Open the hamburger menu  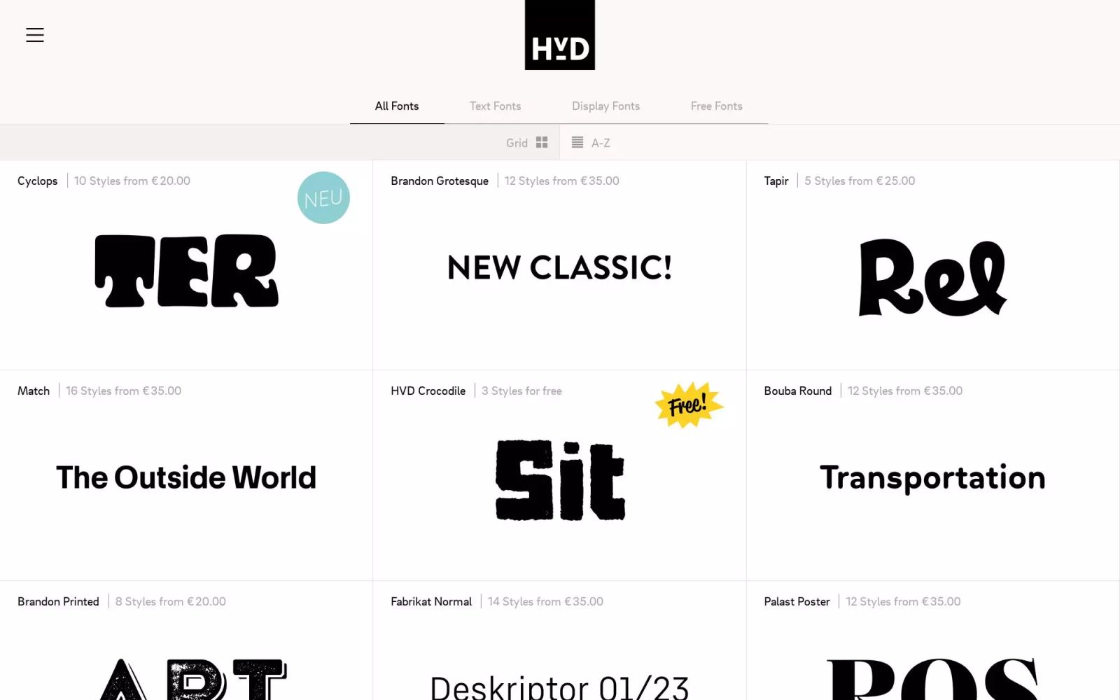pyautogui.click(x=35, y=35)
